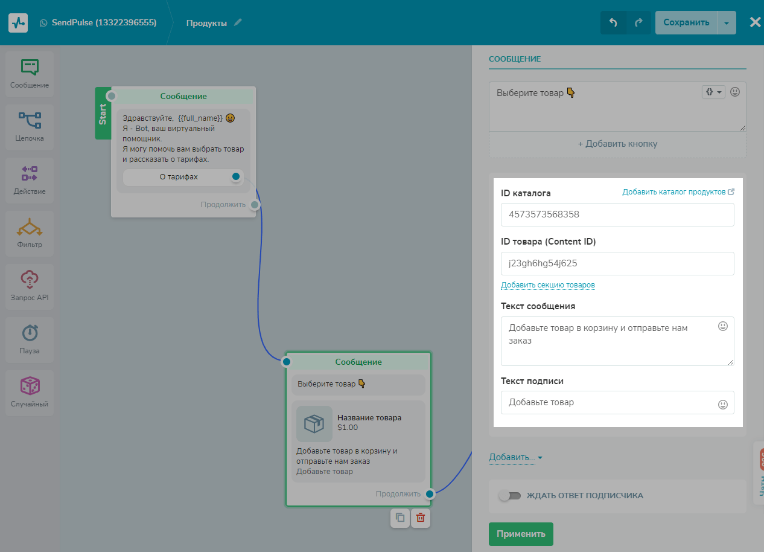Open the variables {} dropdown
Screen dimensions: 764x552
(713, 92)
